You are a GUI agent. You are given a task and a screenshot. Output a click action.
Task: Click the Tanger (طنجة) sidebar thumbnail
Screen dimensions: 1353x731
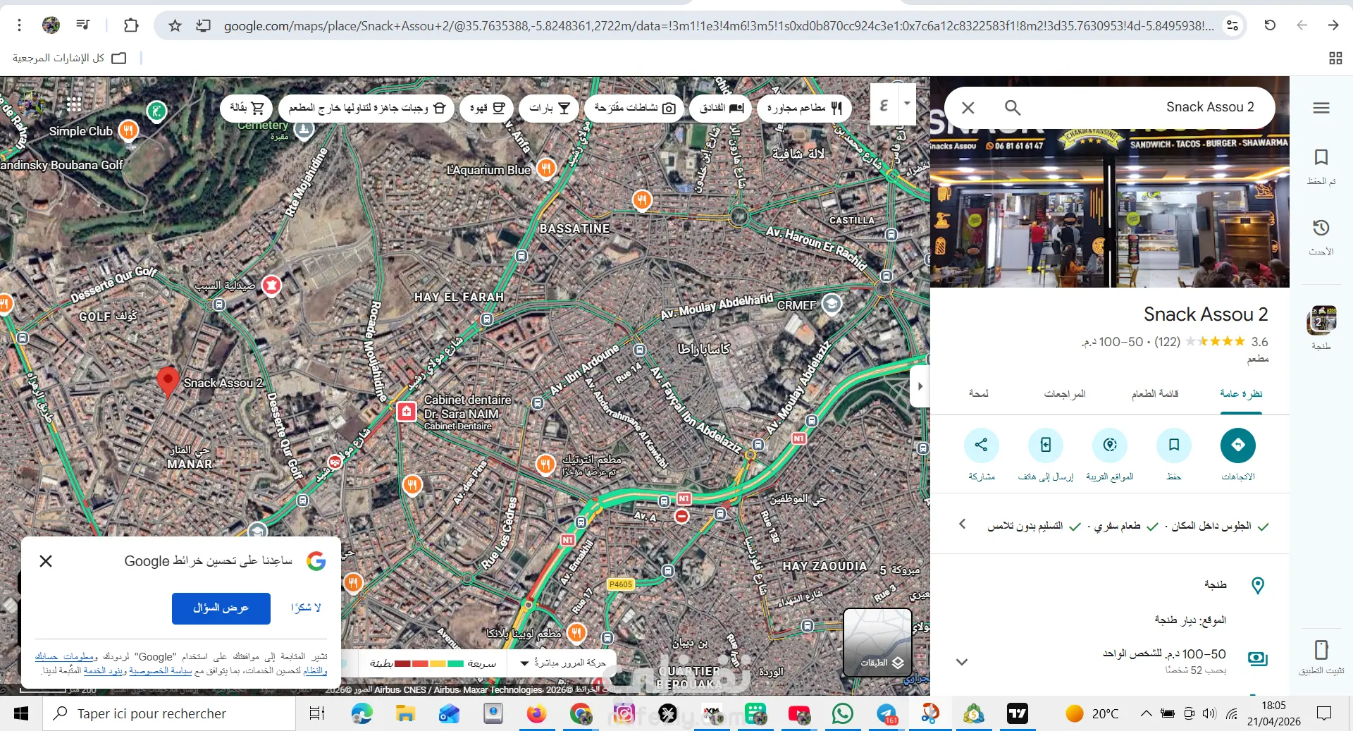(x=1321, y=321)
